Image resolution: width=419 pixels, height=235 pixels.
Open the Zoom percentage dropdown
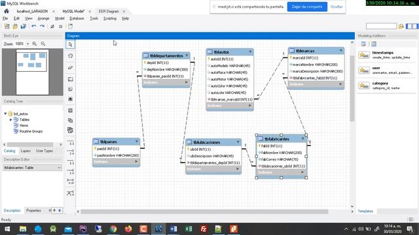coord(27,44)
